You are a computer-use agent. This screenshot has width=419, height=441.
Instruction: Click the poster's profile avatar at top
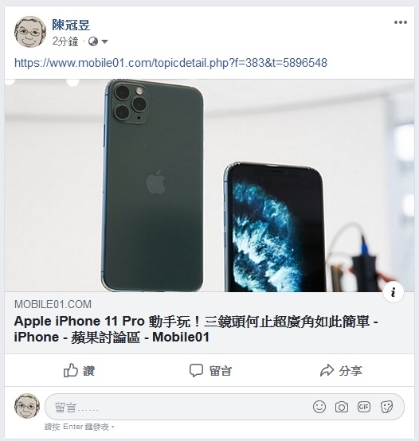coord(30,32)
